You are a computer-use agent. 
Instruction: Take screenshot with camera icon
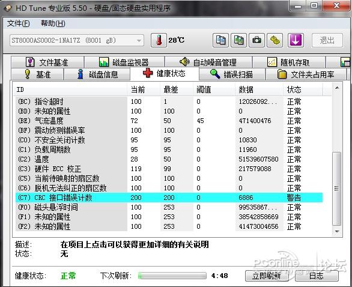[x=256, y=40]
